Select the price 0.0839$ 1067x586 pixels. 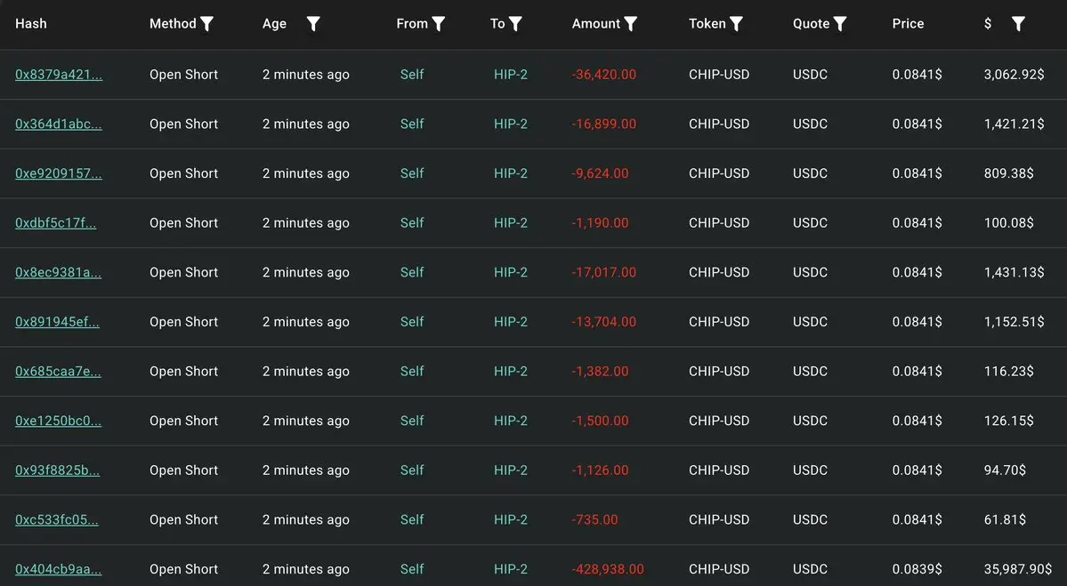(x=917, y=569)
